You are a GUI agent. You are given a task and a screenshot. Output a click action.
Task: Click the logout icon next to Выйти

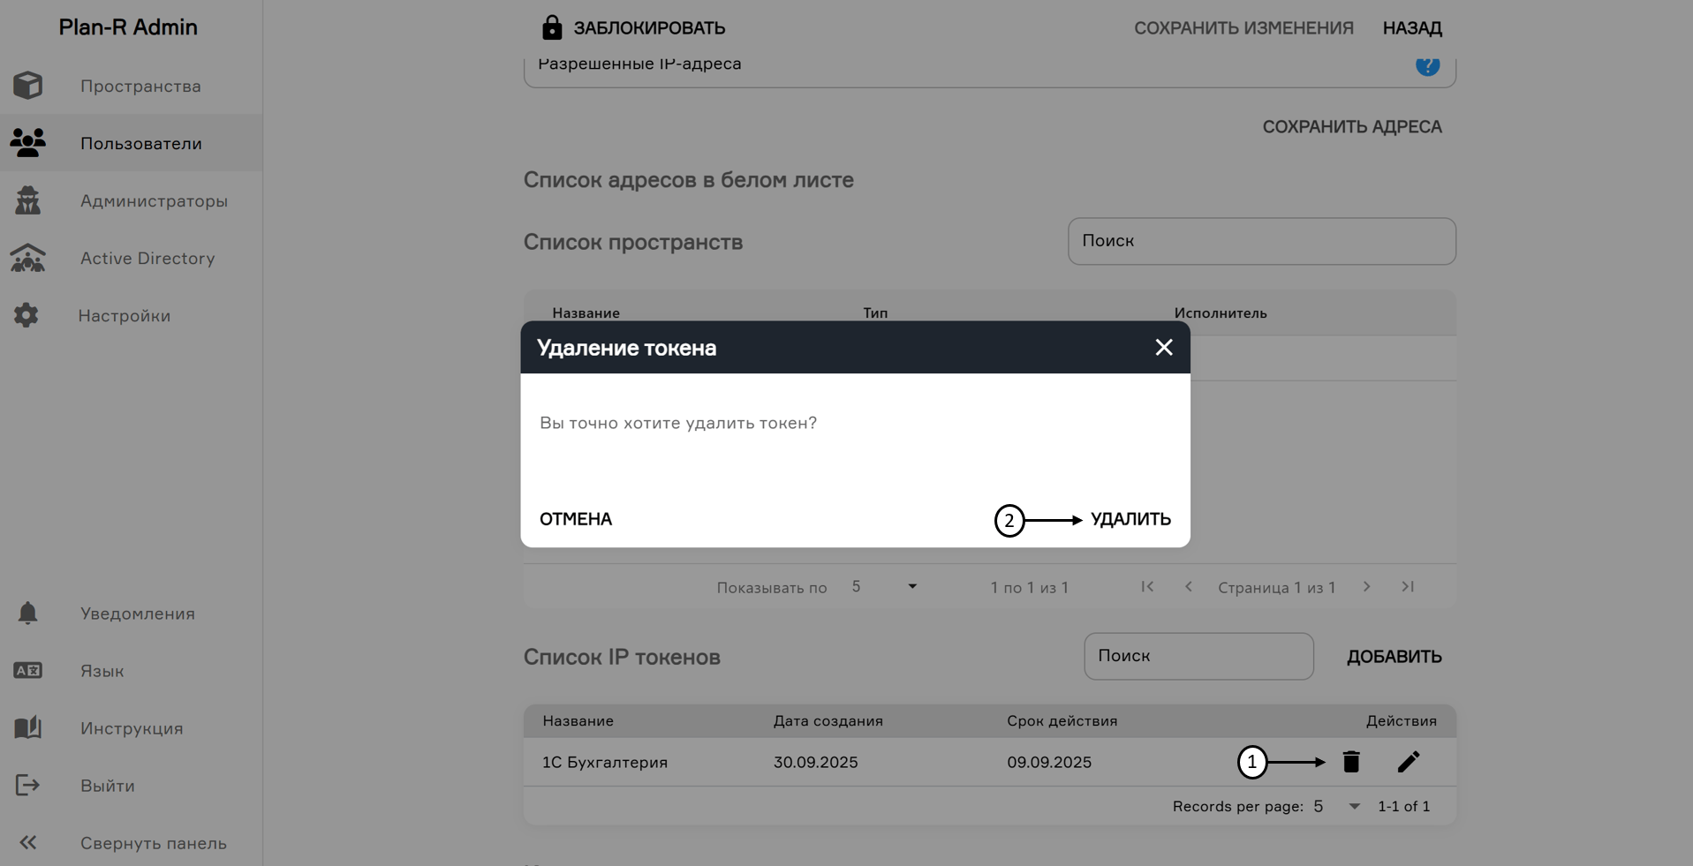click(27, 785)
